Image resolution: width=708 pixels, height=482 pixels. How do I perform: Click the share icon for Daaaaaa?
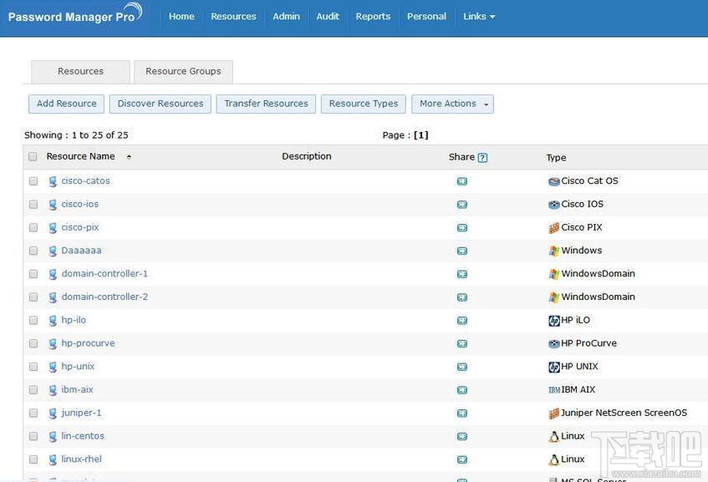point(462,251)
